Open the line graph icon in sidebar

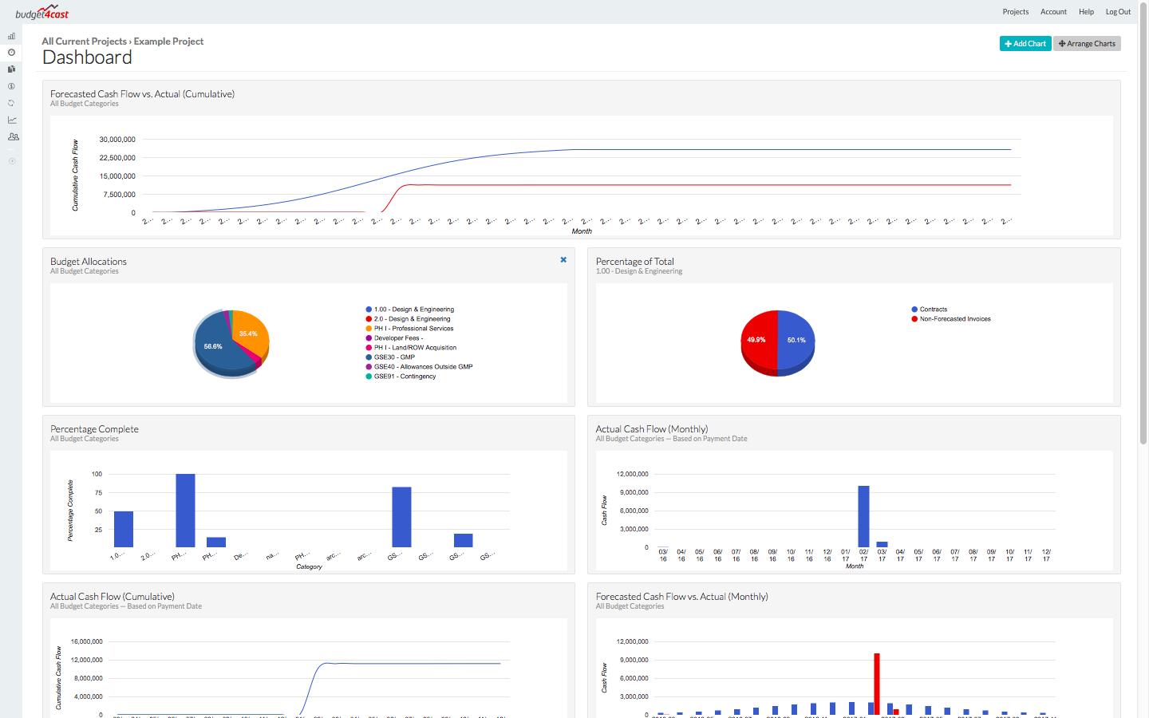tap(12, 120)
